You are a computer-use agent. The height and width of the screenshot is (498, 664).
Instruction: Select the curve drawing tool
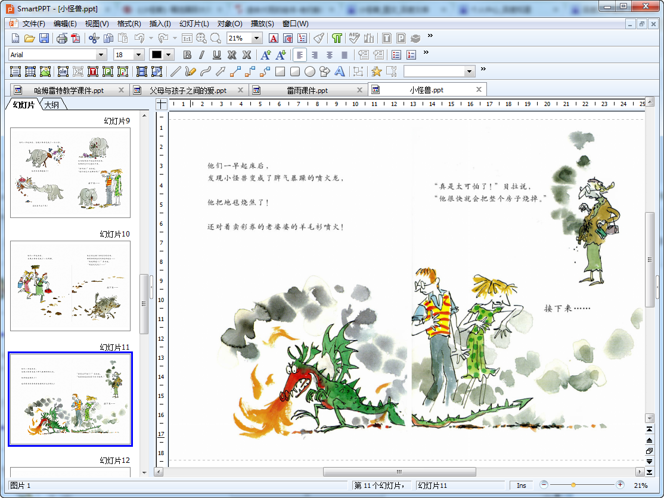click(206, 71)
